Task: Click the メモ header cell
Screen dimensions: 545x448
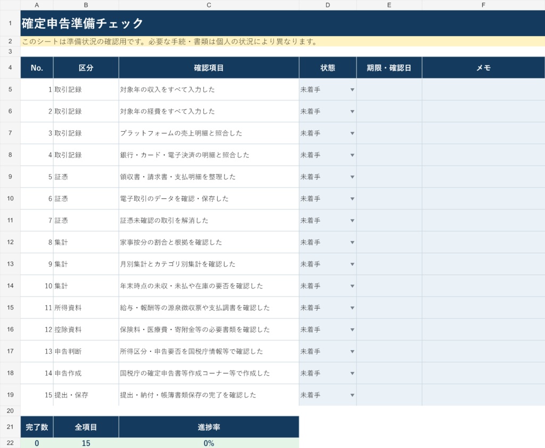Action: click(483, 67)
